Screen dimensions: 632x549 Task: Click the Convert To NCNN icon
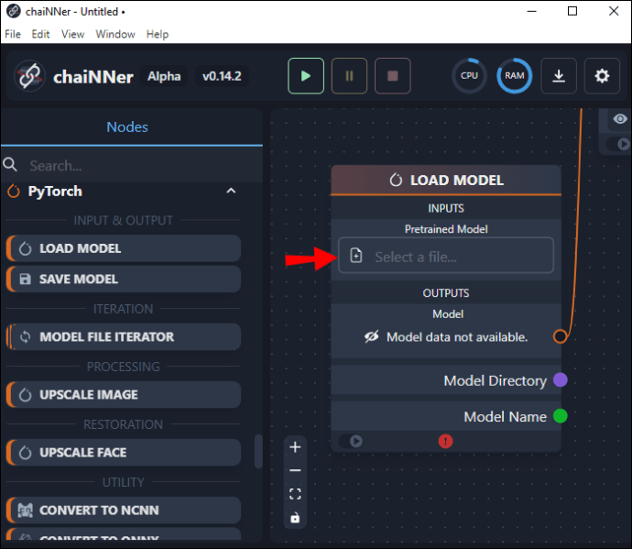(25, 511)
